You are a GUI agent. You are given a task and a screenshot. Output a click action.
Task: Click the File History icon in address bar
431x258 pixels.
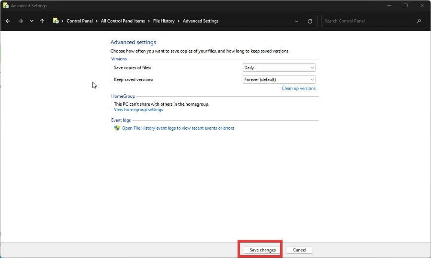56,21
